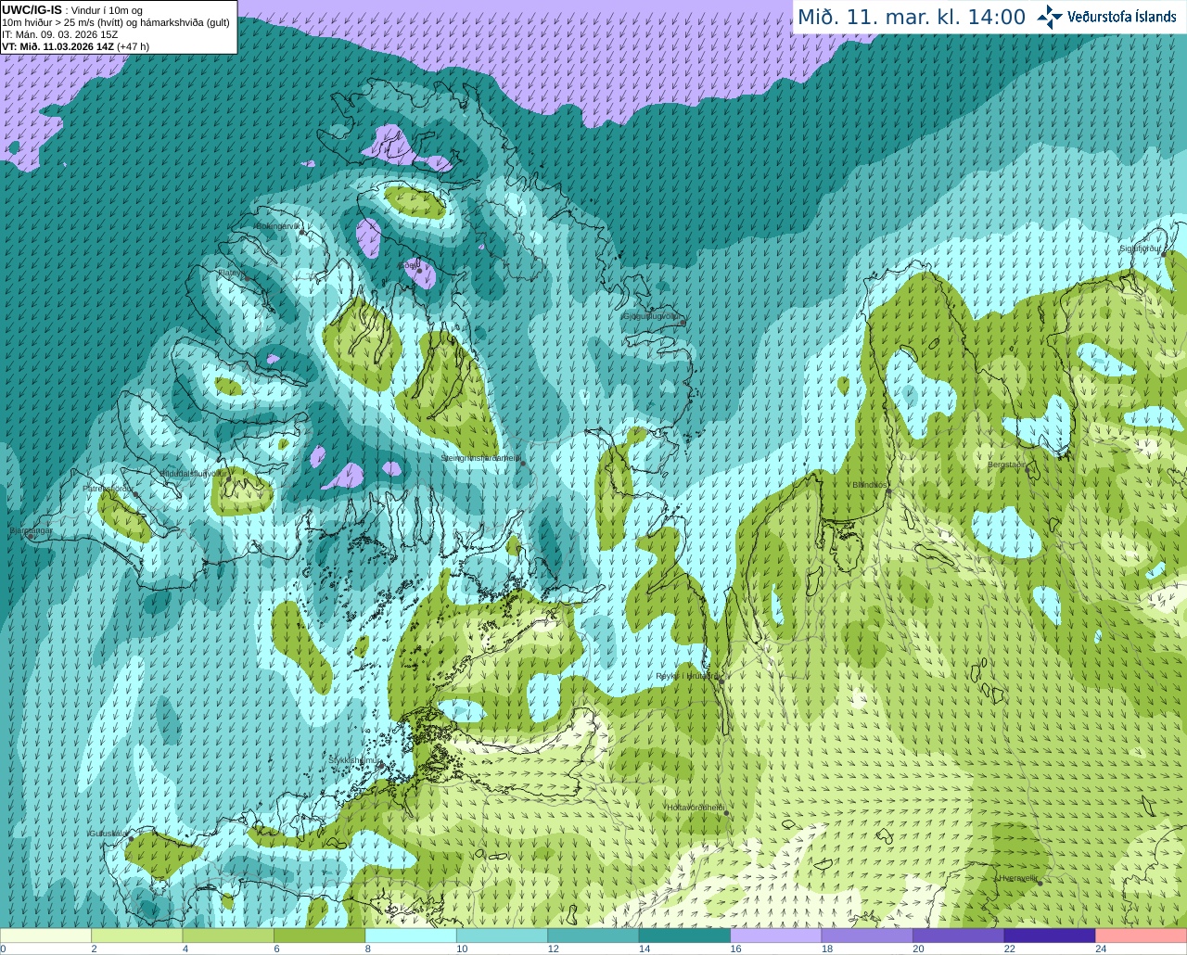Screen dimensions: 1187x955
Task: Pick the 6–8 m/s olive green legend swatch
Action: tap(319, 936)
